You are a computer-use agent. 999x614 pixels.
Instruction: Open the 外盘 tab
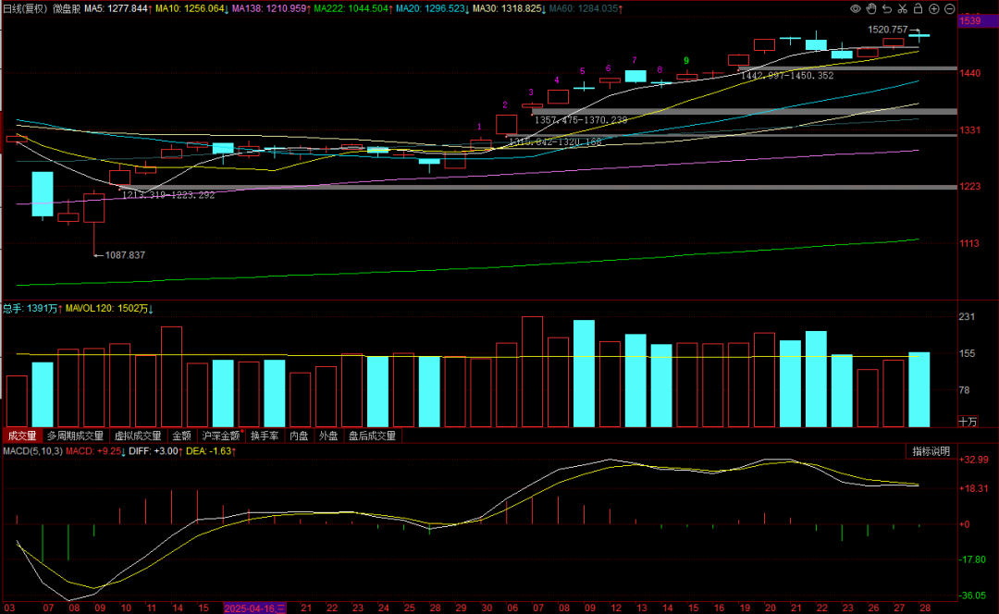click(328, 436)
